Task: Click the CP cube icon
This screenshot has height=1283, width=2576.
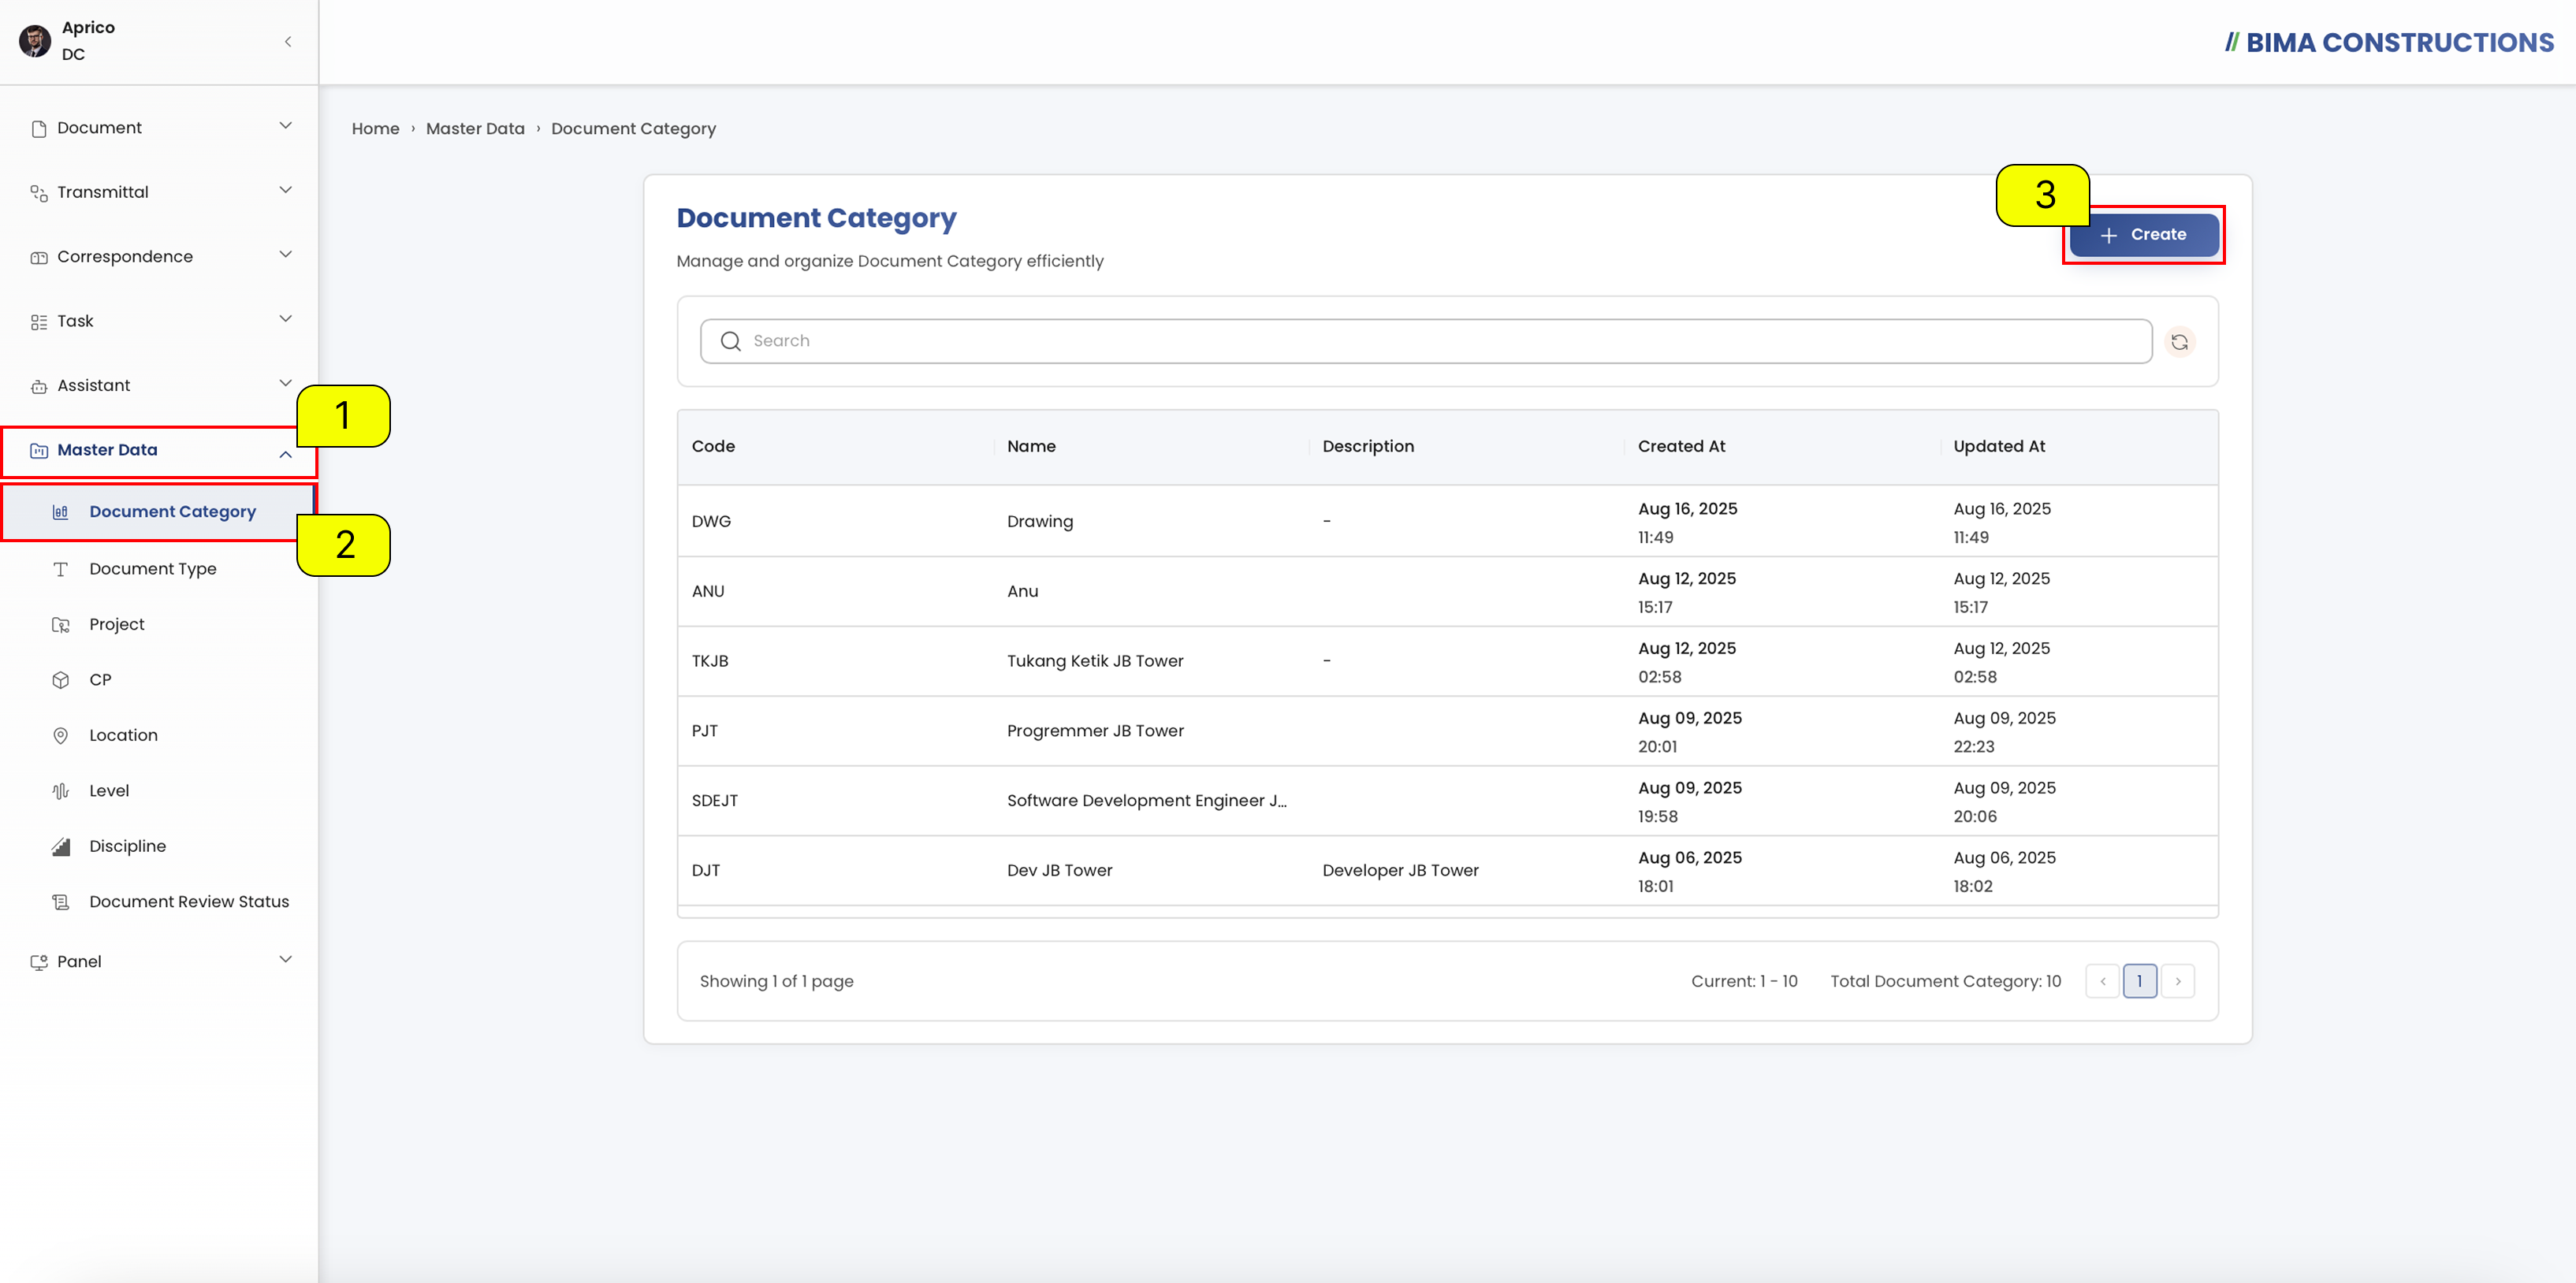Action: (61, 680)
